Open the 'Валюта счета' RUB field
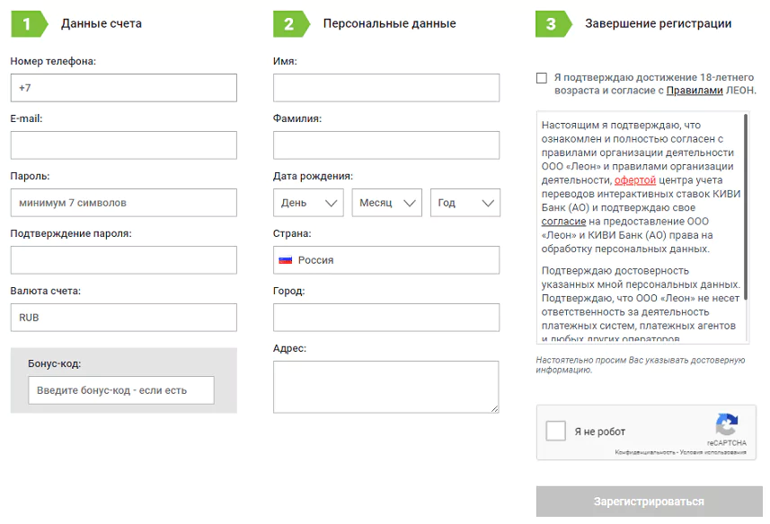Image resolution: width=770 pixels, height=524 pixels. [x=124, y=317]
